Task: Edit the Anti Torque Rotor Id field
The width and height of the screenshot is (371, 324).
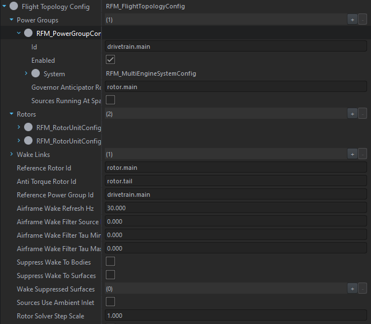Action: tap(236, 181)
